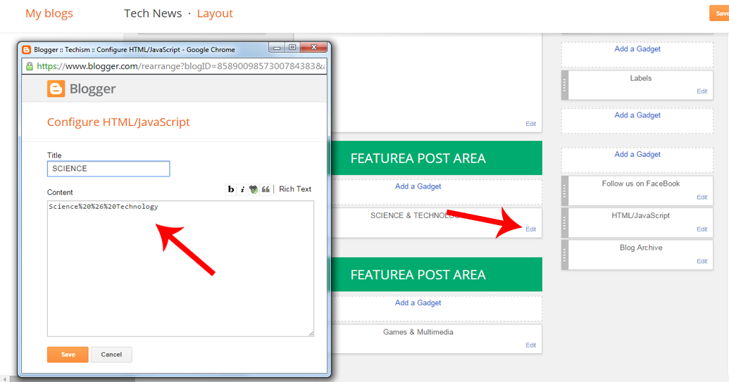The height and width of the screenshot is (382, 729).
Task: Open the Tech News blog link
Action: pos(153,13)
